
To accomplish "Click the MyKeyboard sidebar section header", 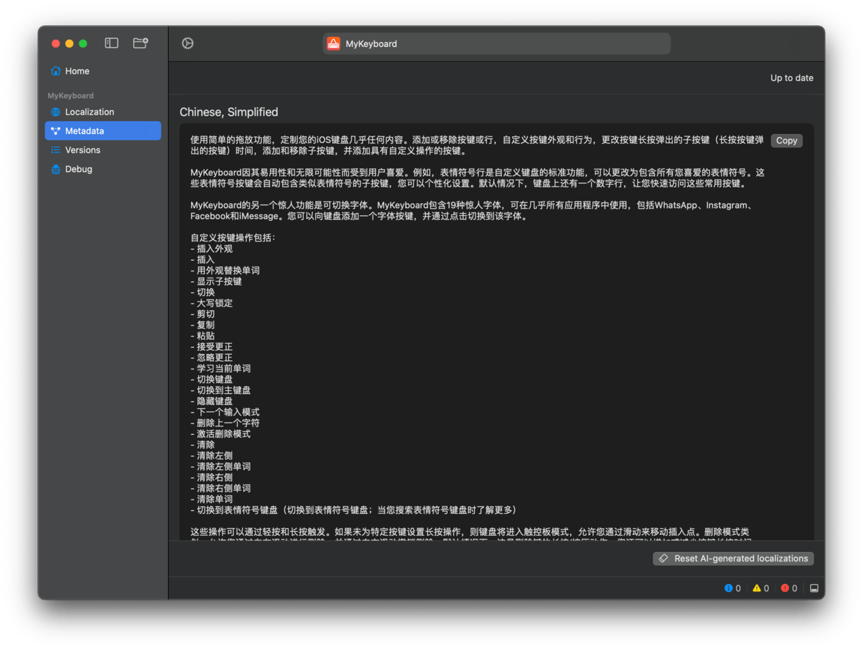I will 71,96.
